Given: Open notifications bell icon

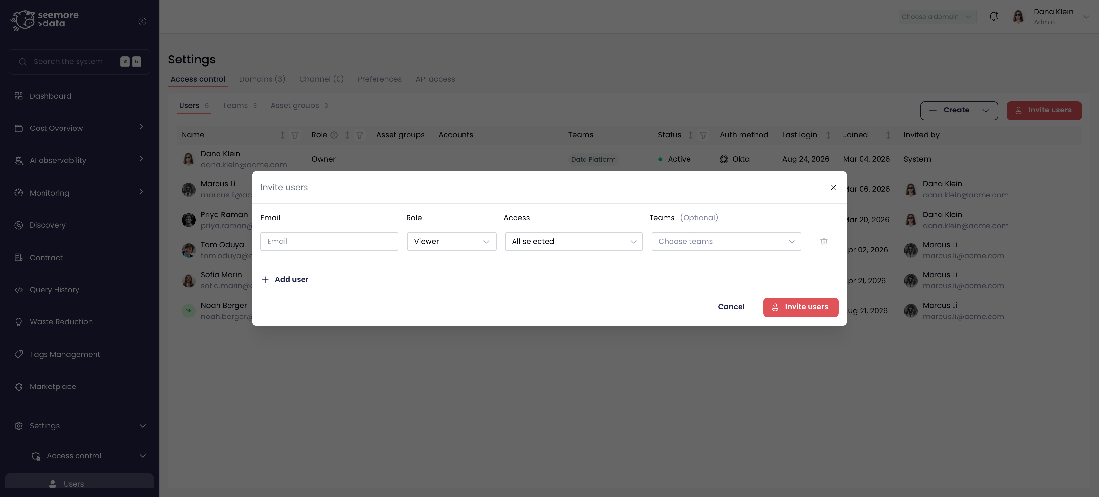Looking at the screenshot, I should coord(994,16).
